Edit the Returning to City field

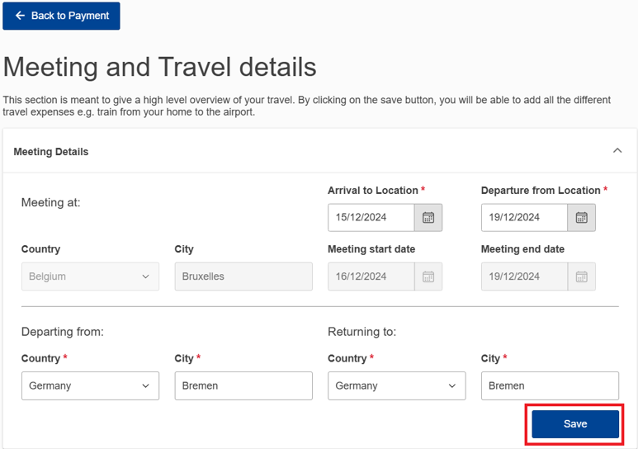coord(551,385)
